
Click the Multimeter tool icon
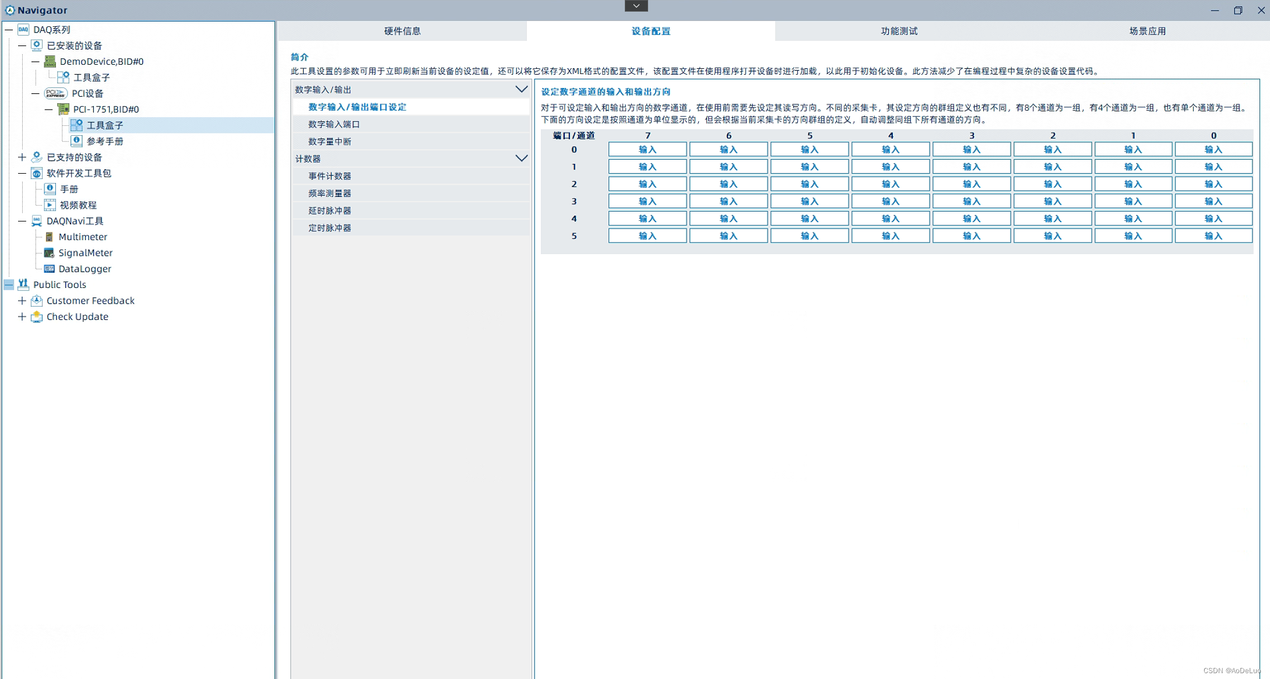click(50, 237)
